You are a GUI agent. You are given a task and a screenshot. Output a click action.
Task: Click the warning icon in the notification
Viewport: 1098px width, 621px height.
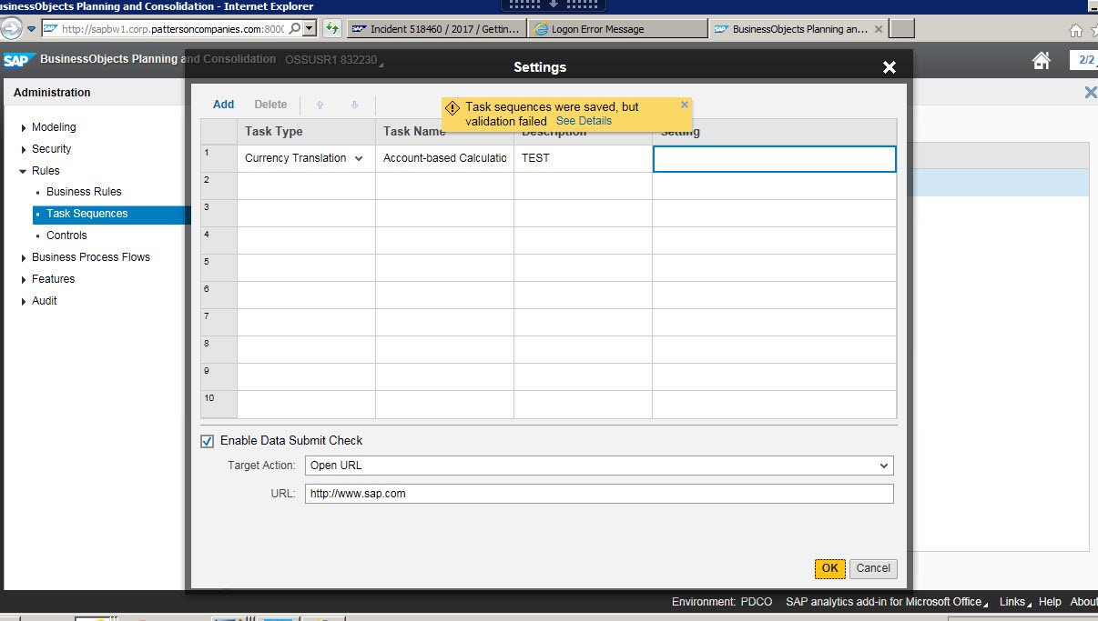coord(452,107)
